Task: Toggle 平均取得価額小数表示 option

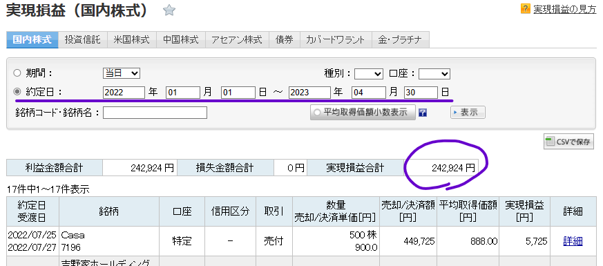Action: [x=363, y=113]
